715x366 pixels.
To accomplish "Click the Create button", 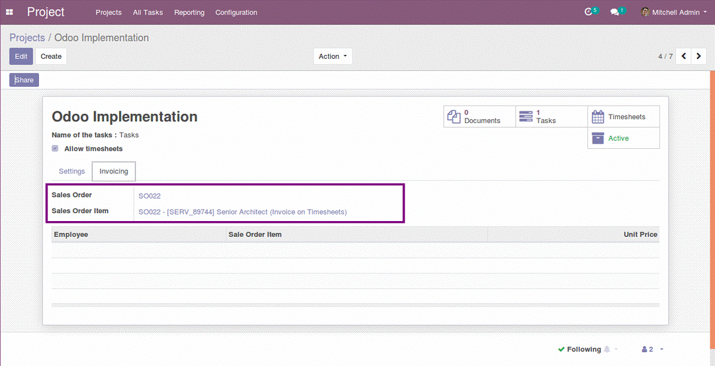I will click(x=51, y=56).
